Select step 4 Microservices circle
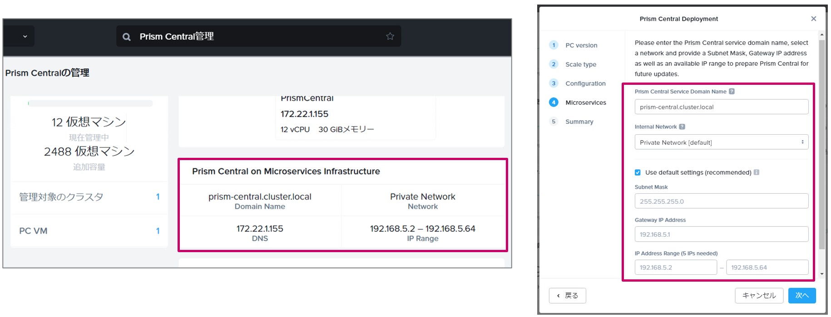The width and height of the screenshot is (831, 317). coord(554,102)
